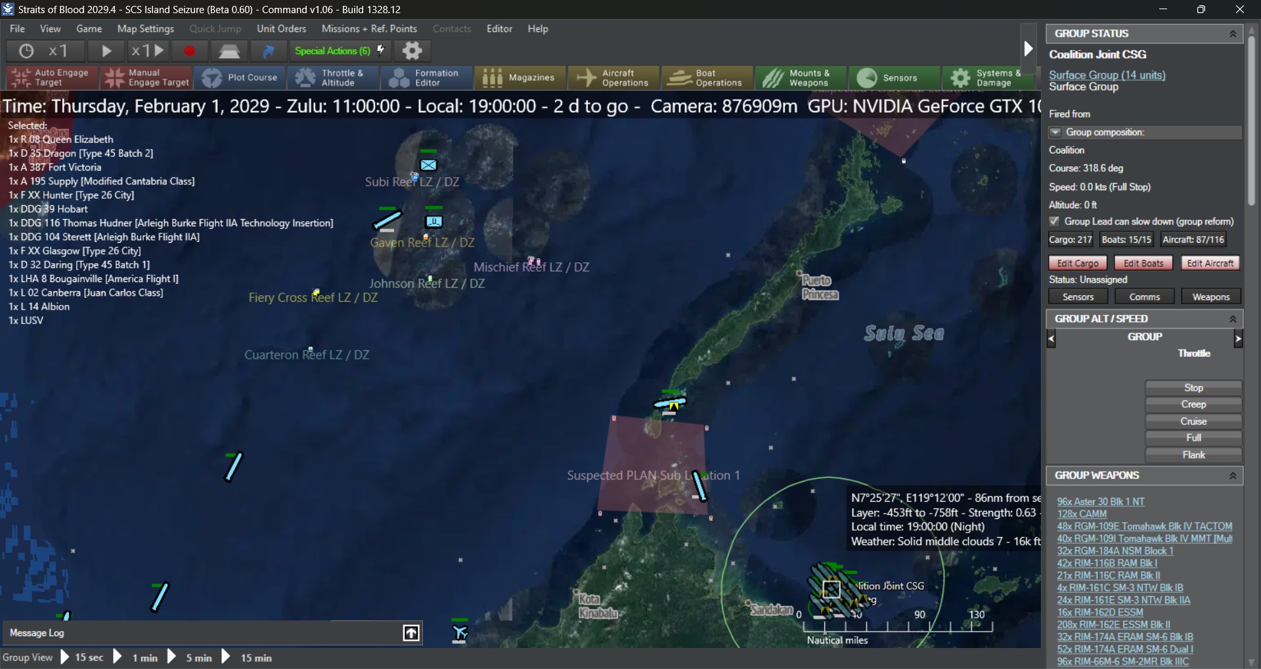Click the Subi Reef envelope unit marker
The image size is (1261, 669).
[428, 164]
